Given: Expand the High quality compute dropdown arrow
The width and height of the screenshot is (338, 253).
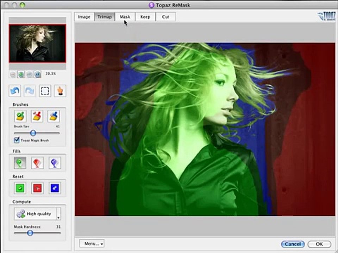Looking at the screenshot, I should tap(58, 214).
